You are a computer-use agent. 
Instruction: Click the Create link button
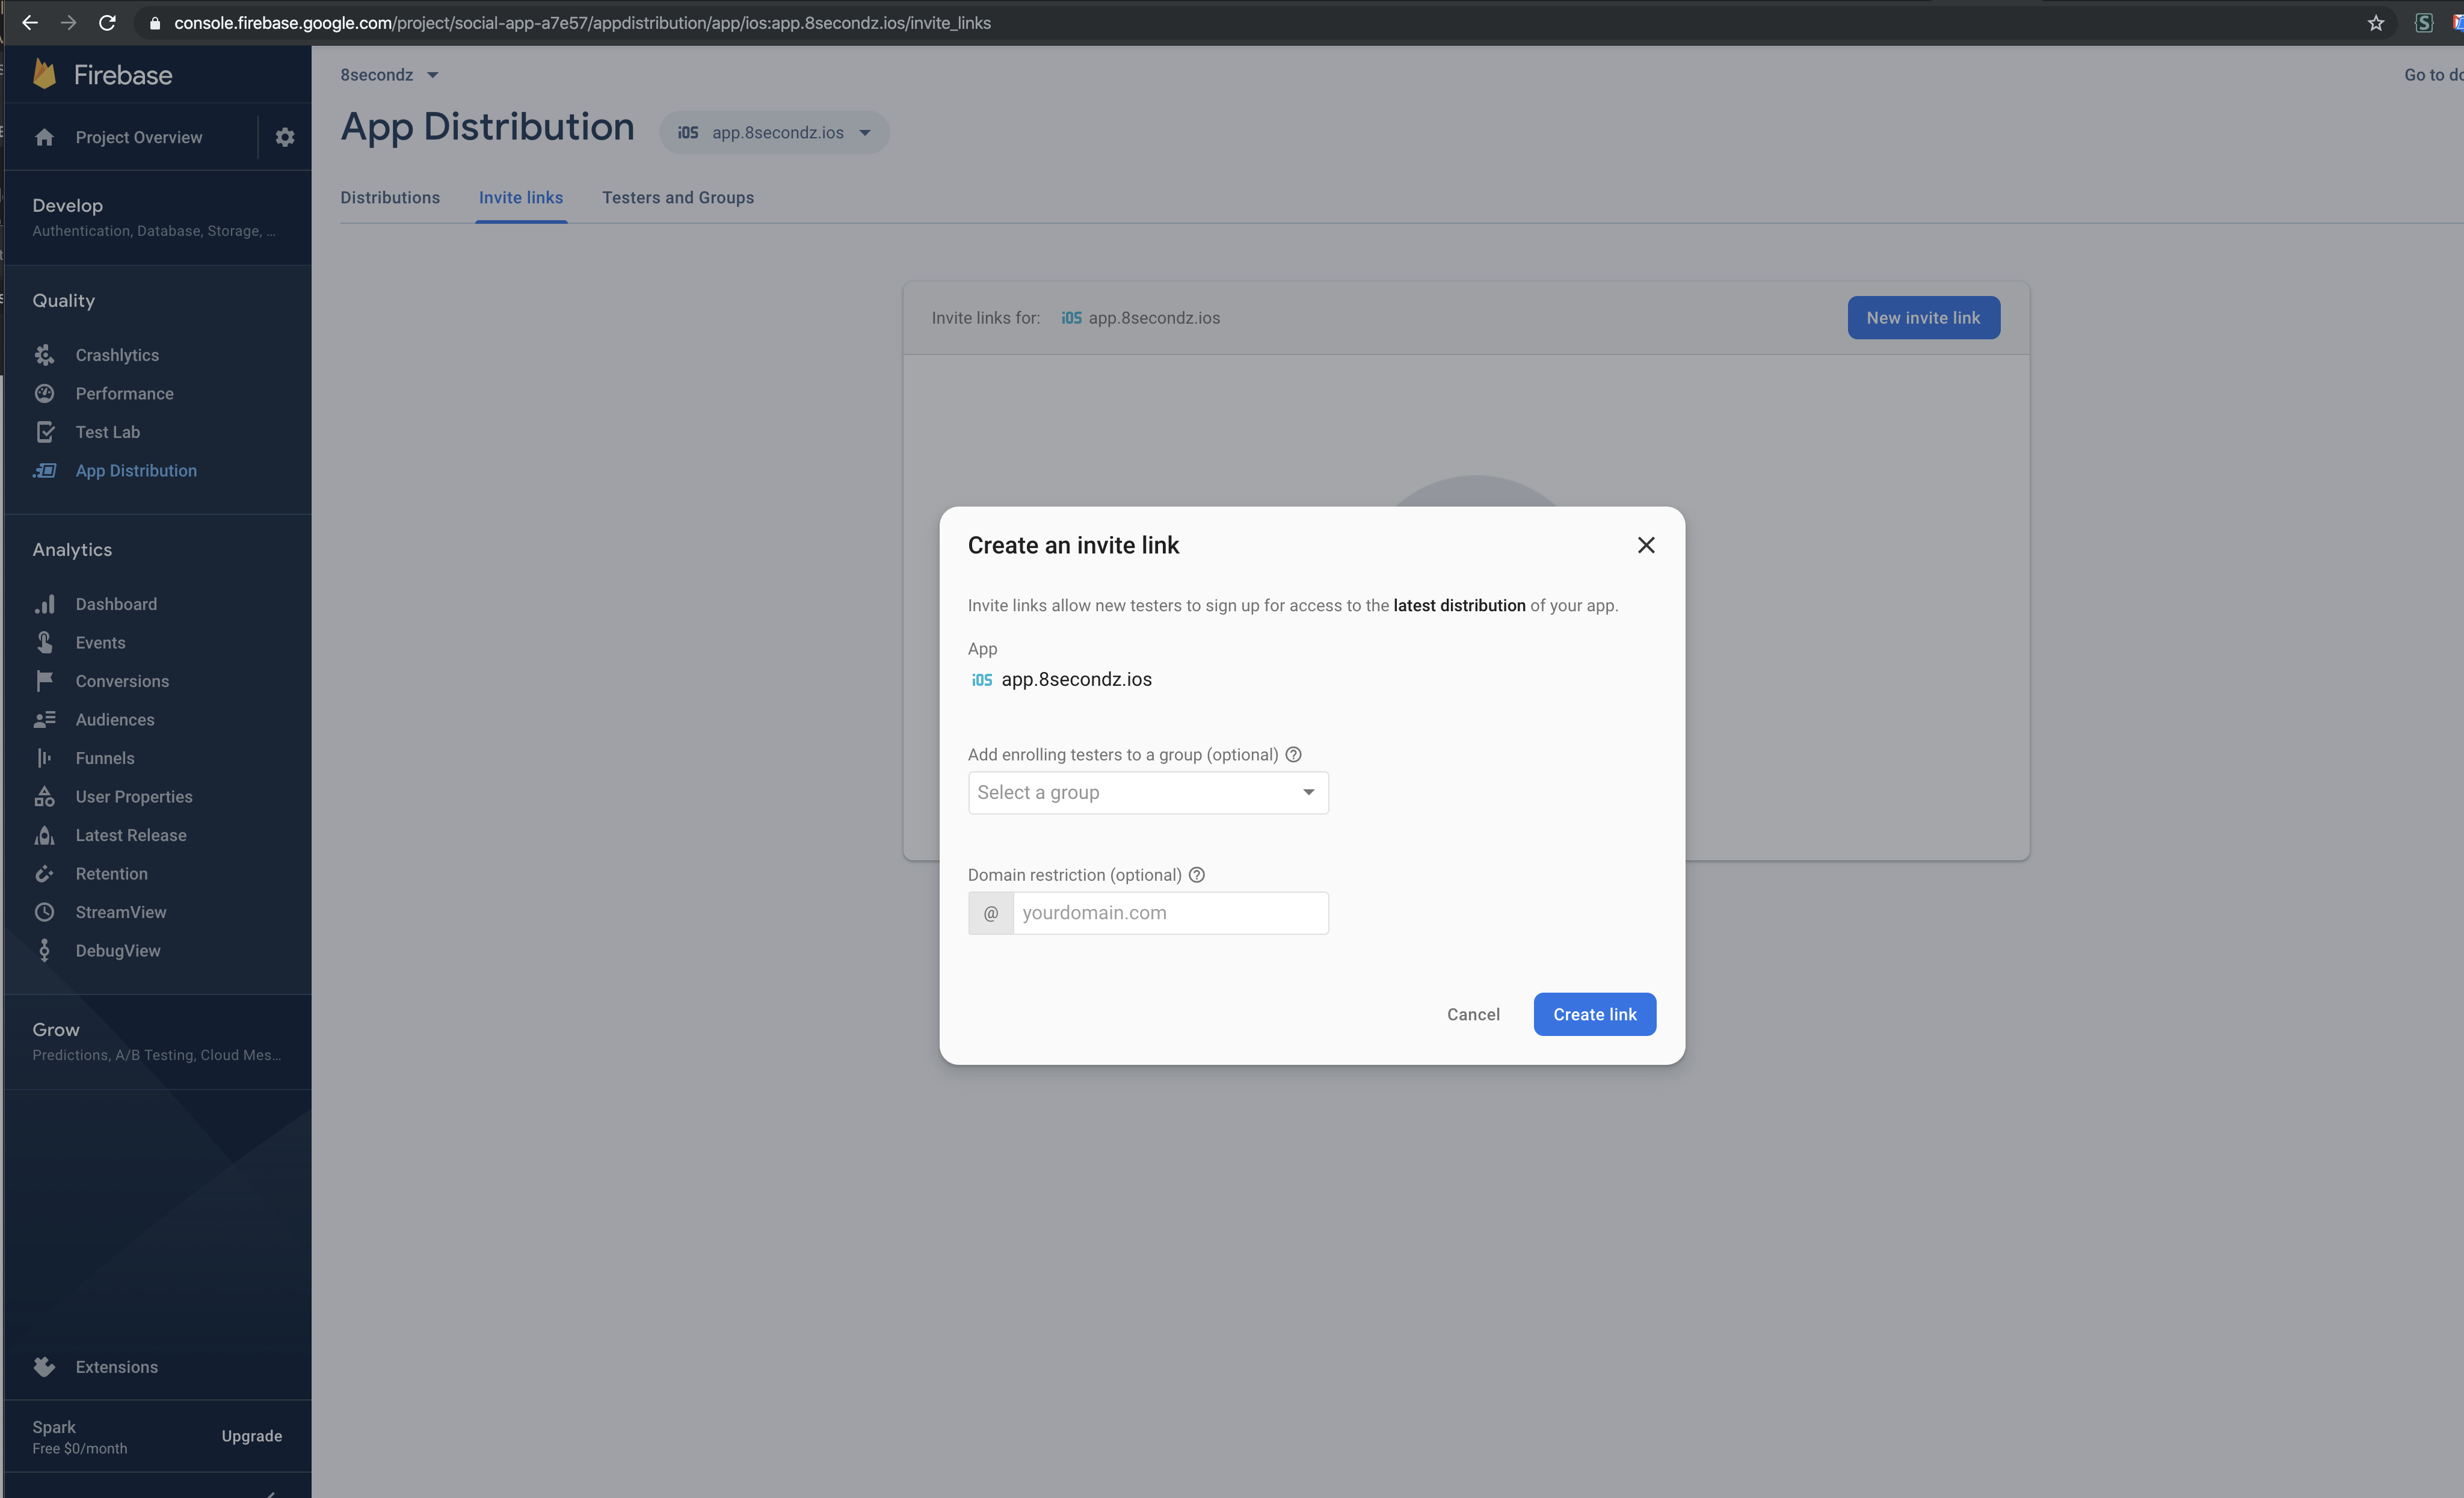(1594, 1014)
